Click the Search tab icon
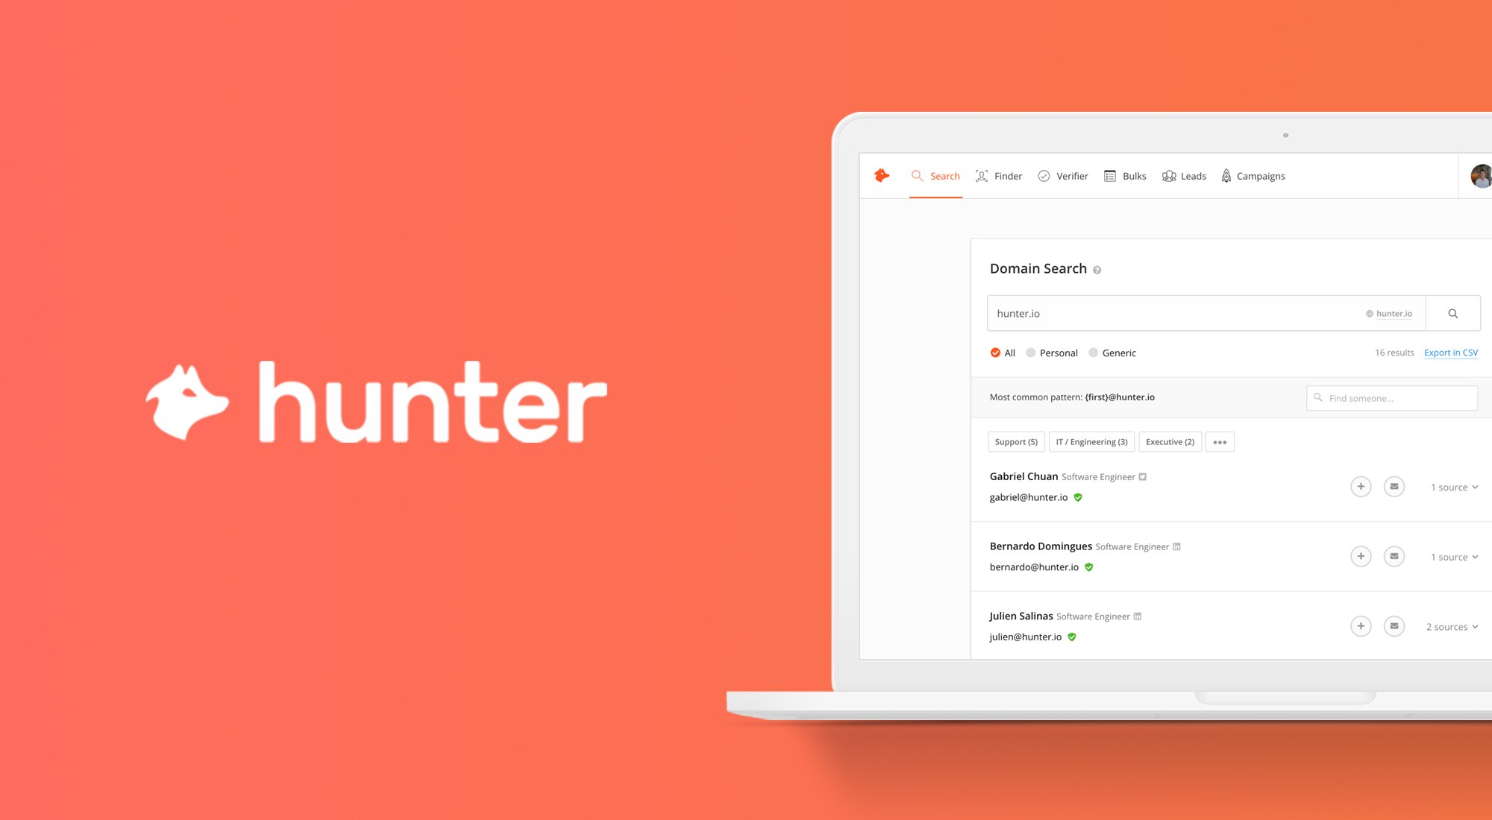The image size is (1492, 820). (x=916, y=174)
